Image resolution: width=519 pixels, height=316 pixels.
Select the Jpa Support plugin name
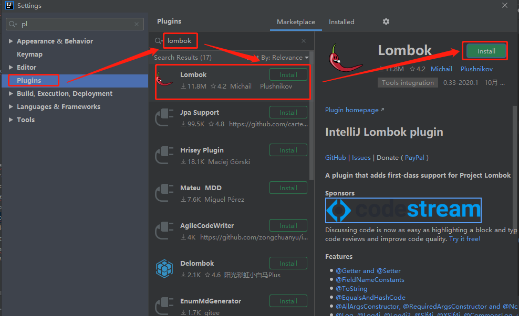200,113
